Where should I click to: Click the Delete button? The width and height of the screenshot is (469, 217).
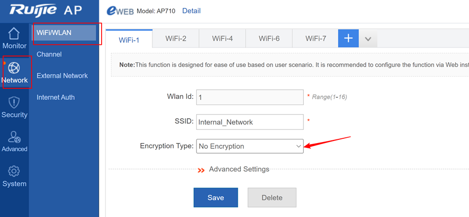(x=272, y=197)
